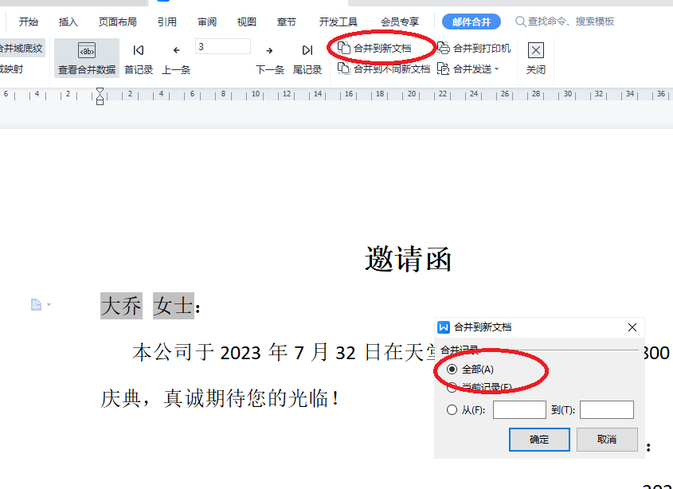Viewport: 673px width, 489px height.
Task: Open the 合并发送 dropdown arrow
Action: tap(497, 69)
